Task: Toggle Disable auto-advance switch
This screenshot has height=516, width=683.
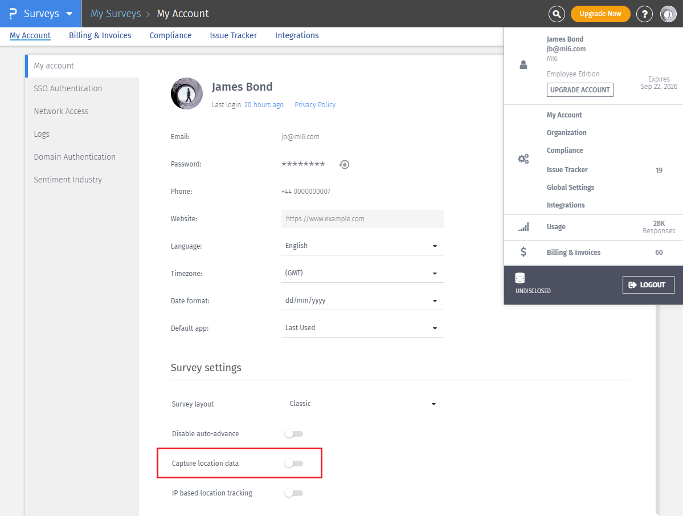Action: point(293,434)
